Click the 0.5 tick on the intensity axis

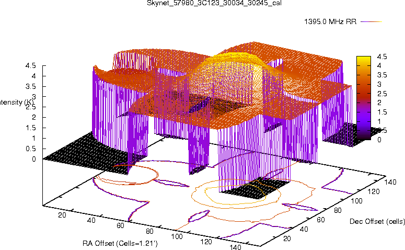coord(30,149)
